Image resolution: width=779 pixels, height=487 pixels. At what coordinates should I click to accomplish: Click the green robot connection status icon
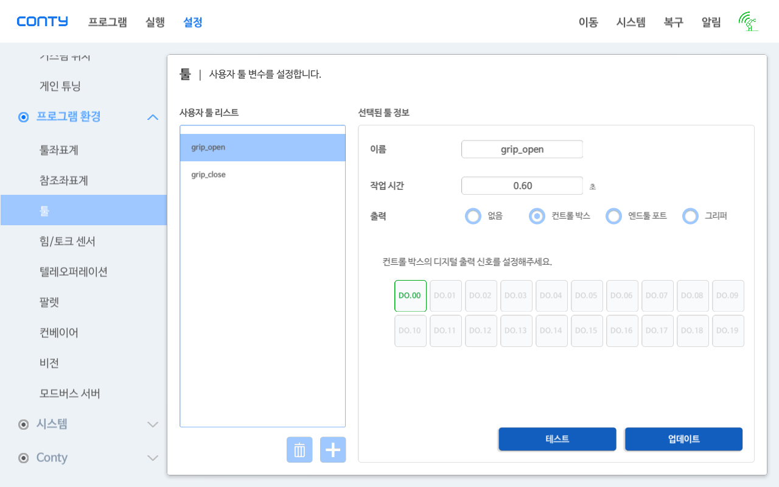[x=748, y=22]
